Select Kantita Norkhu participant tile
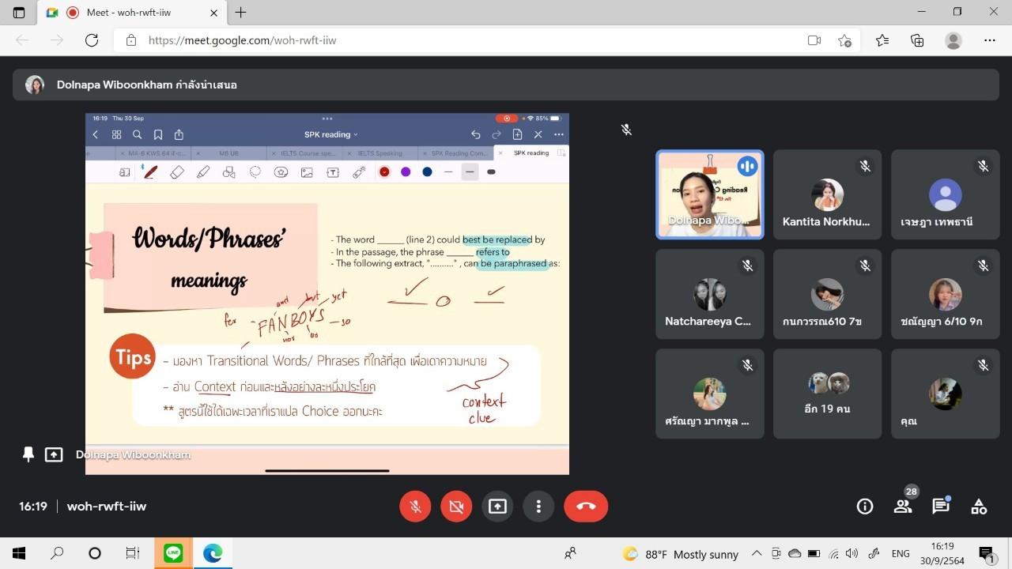Screen dimensions: 1012x569 pos(827,194)
